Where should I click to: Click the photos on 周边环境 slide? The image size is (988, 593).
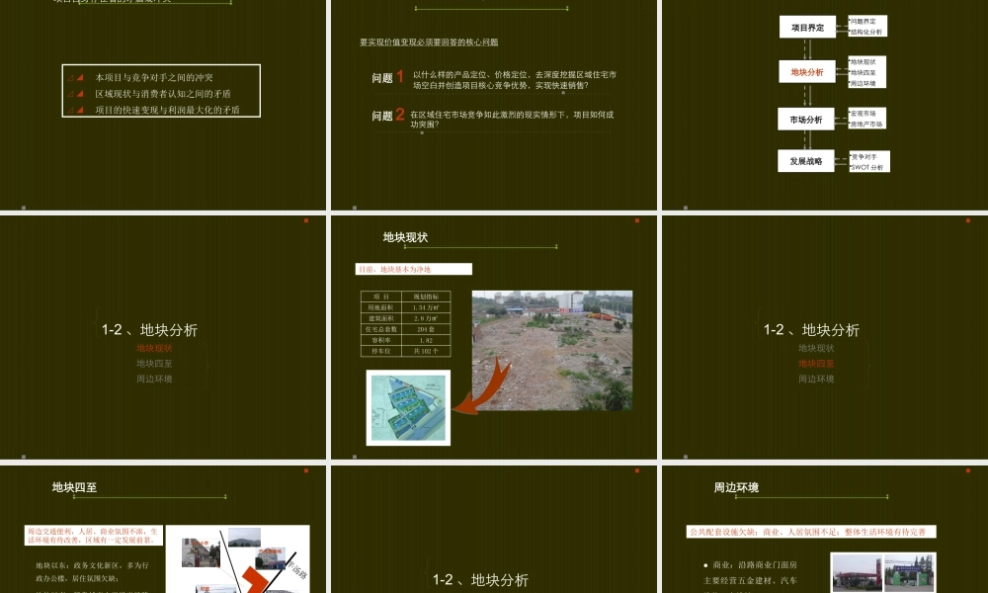pos(883,573)
